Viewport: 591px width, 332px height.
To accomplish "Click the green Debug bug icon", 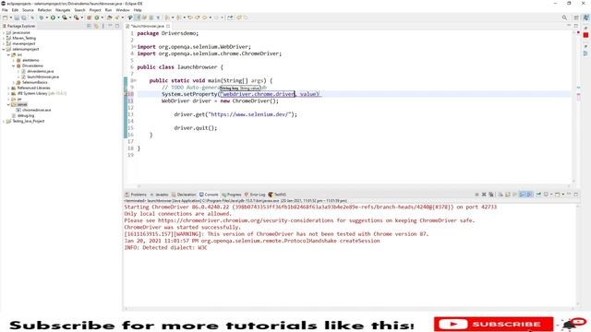I will click(42, 18).
